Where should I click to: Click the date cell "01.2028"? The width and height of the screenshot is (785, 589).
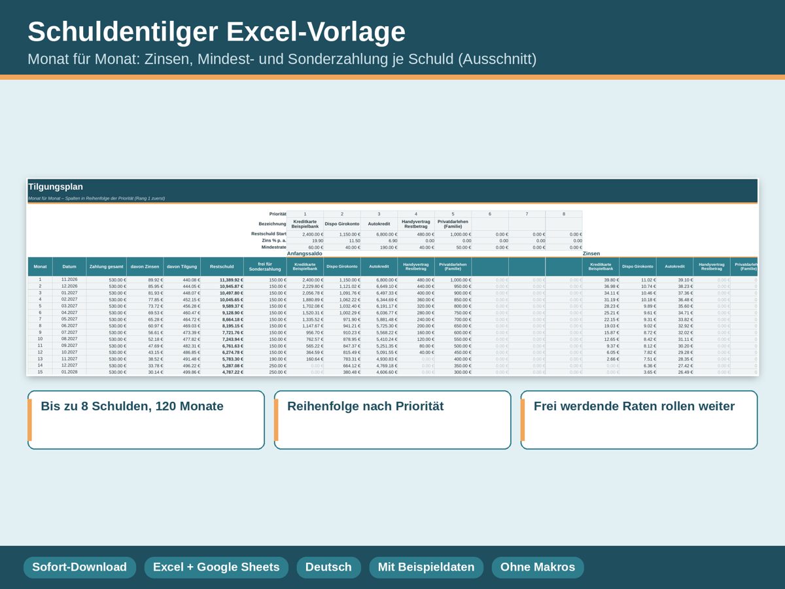(x=69, y=372)
